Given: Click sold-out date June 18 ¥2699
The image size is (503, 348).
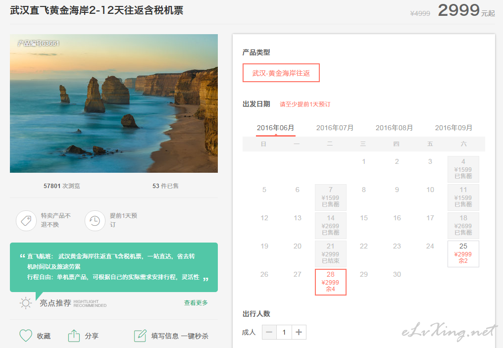Looking at the screenshot, I should point(463,225).
